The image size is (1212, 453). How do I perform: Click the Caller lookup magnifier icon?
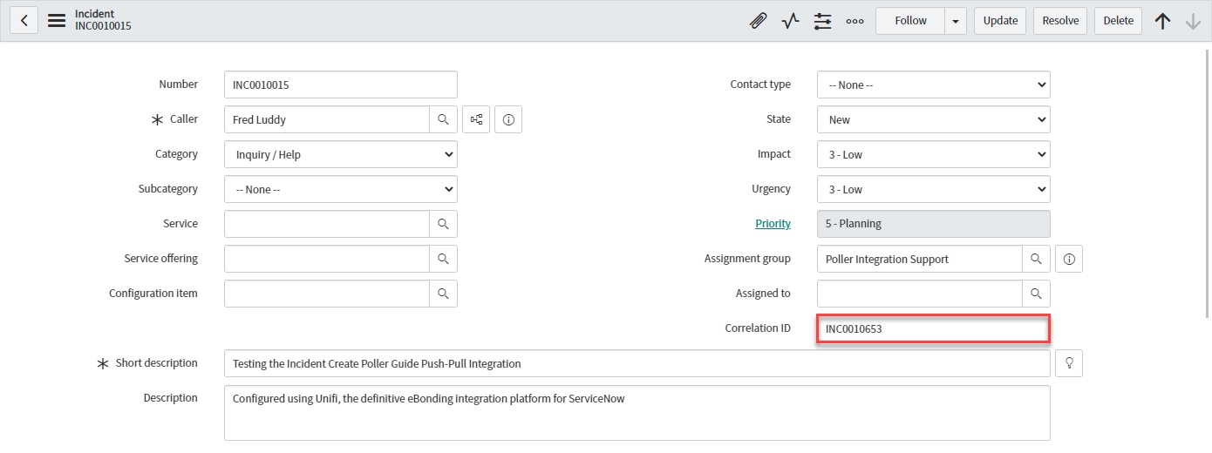point(443,119)
